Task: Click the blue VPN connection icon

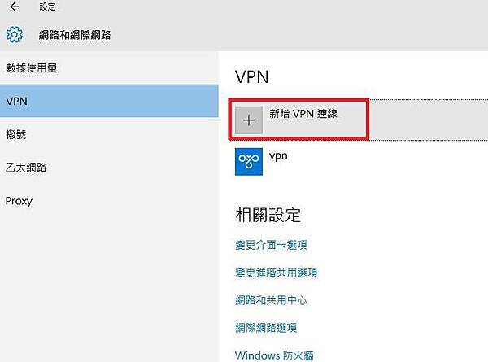Action: pos(248,162)
